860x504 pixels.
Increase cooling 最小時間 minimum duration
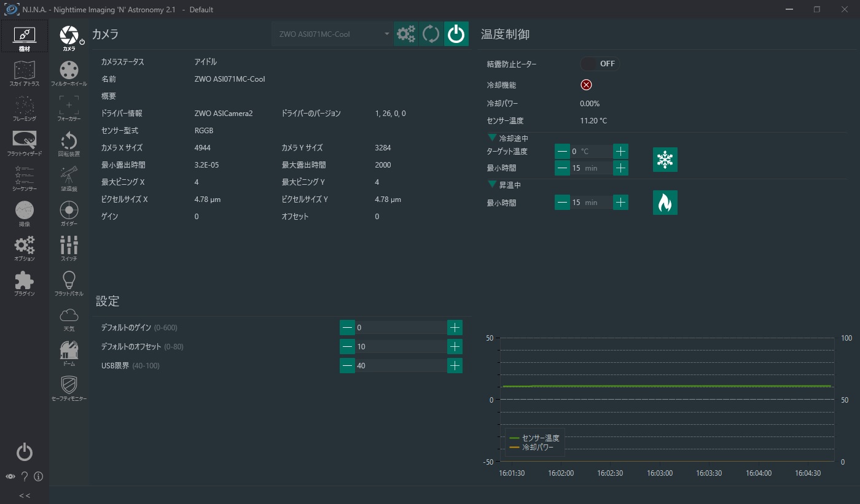point(620,168)
